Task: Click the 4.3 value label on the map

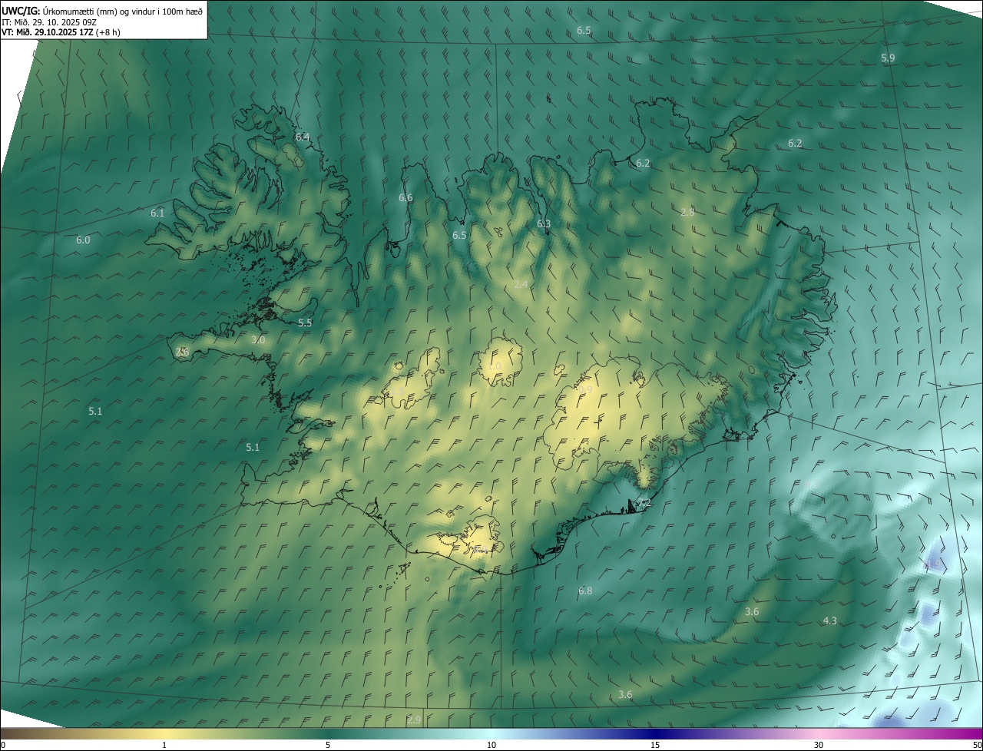Action: point(829,621)
